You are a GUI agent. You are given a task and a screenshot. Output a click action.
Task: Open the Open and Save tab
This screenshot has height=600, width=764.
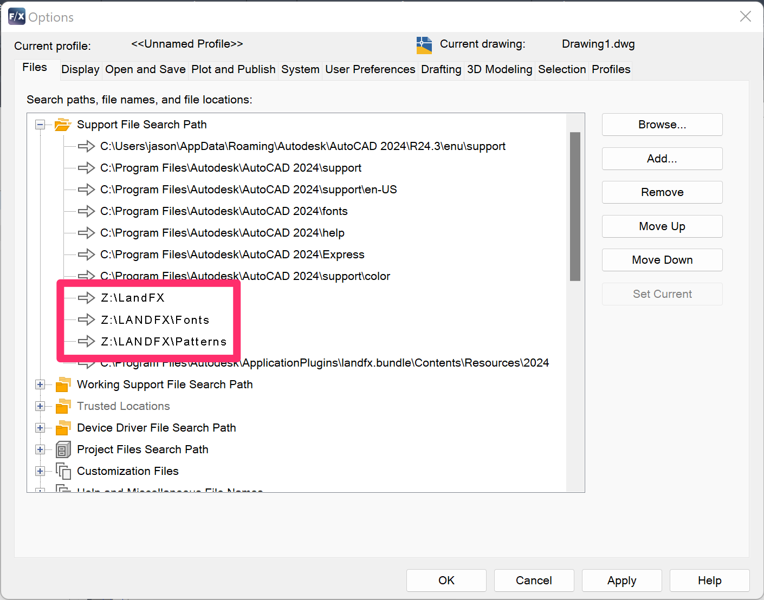coord(145,70)
